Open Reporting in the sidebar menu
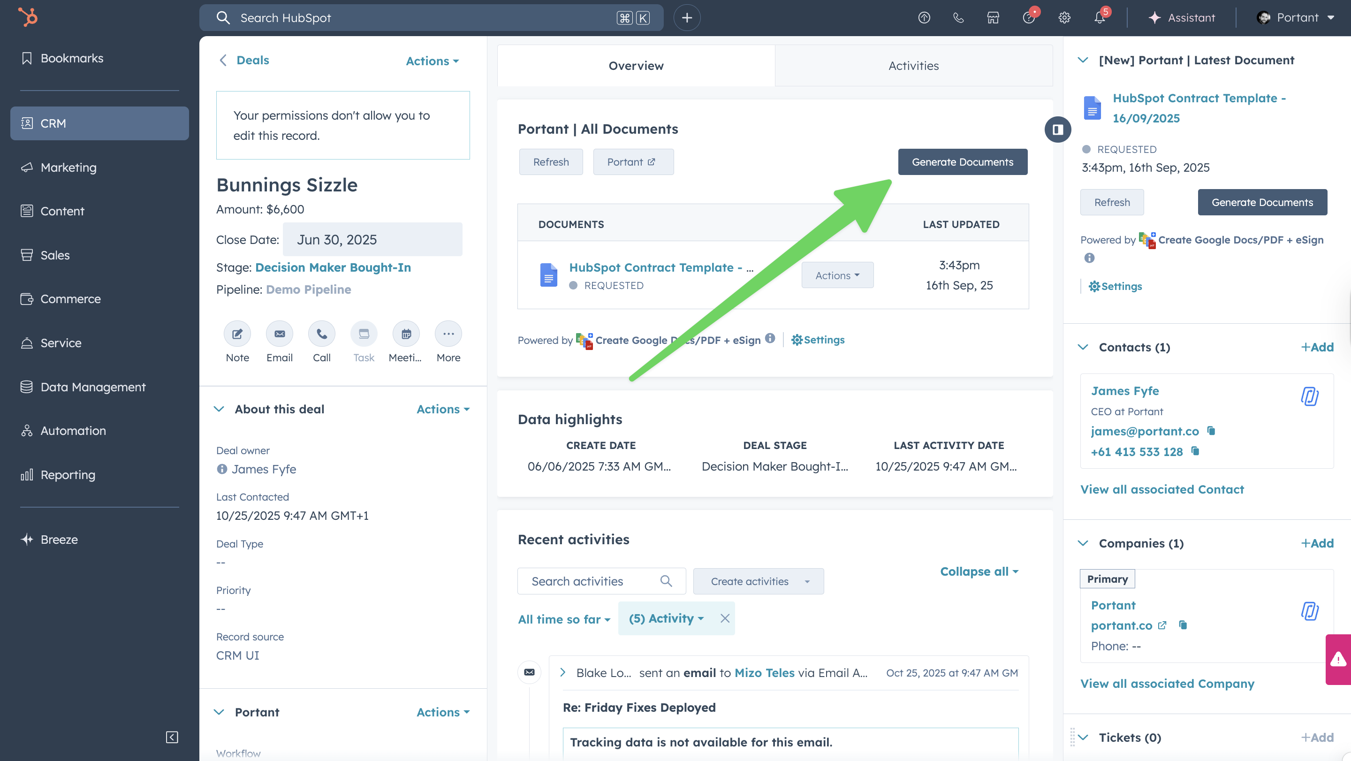Screen dimensions: 1351x761 pos(68,475)
